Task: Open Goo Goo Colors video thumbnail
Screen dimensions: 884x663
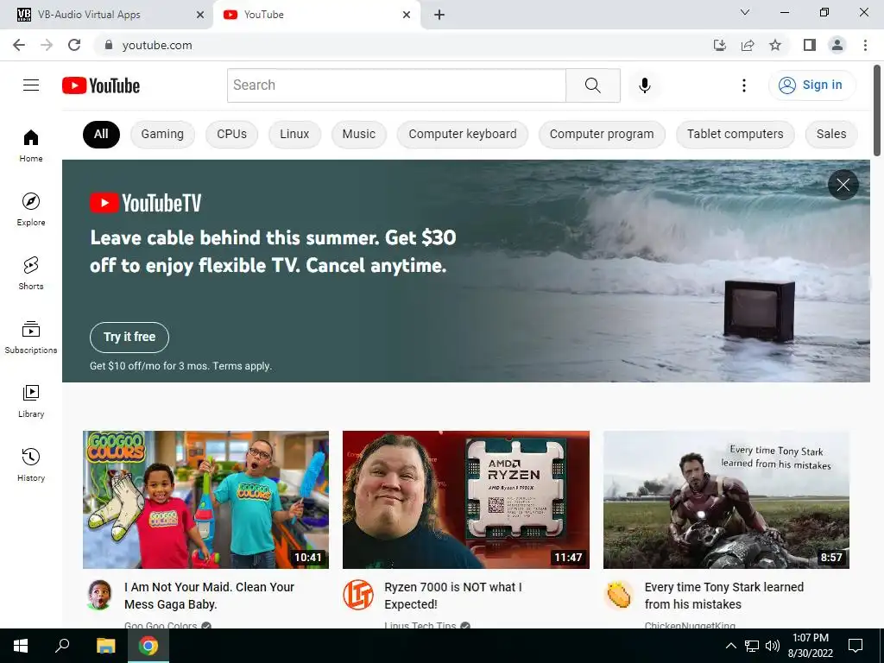Action: [205, 500]
